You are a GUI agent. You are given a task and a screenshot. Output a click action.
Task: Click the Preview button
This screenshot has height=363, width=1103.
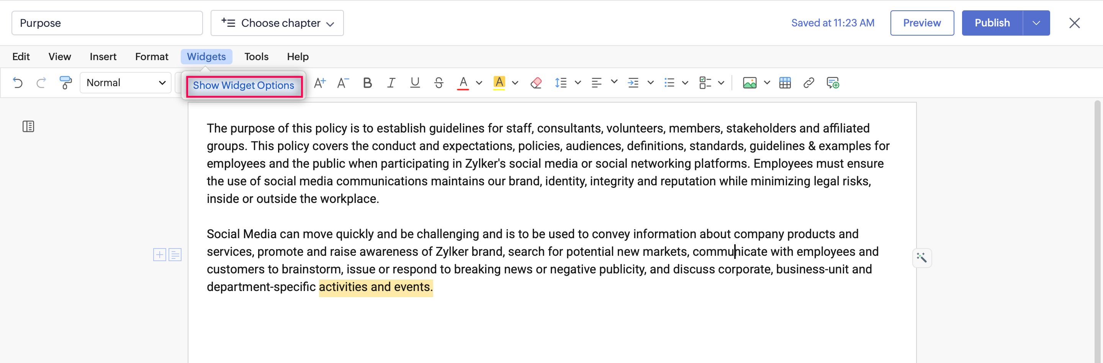922,23
